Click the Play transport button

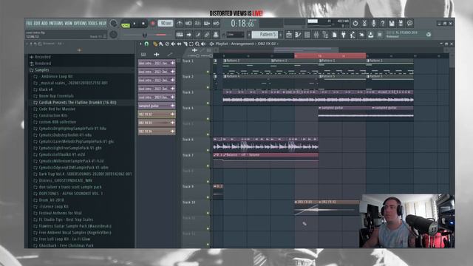[135, 24]
